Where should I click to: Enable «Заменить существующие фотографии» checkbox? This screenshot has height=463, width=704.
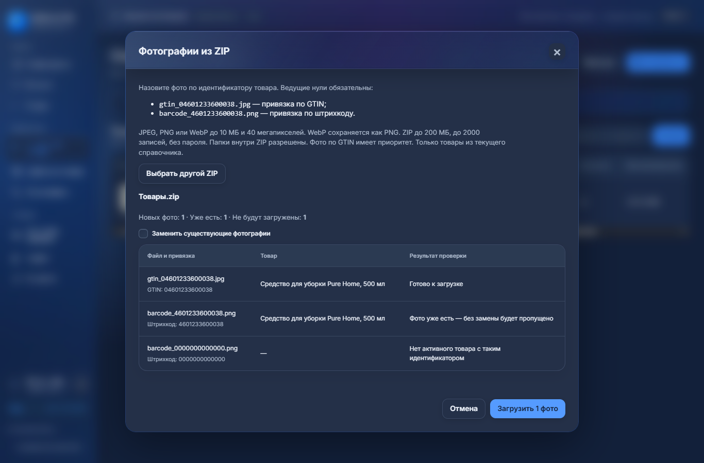coord(143,234)
